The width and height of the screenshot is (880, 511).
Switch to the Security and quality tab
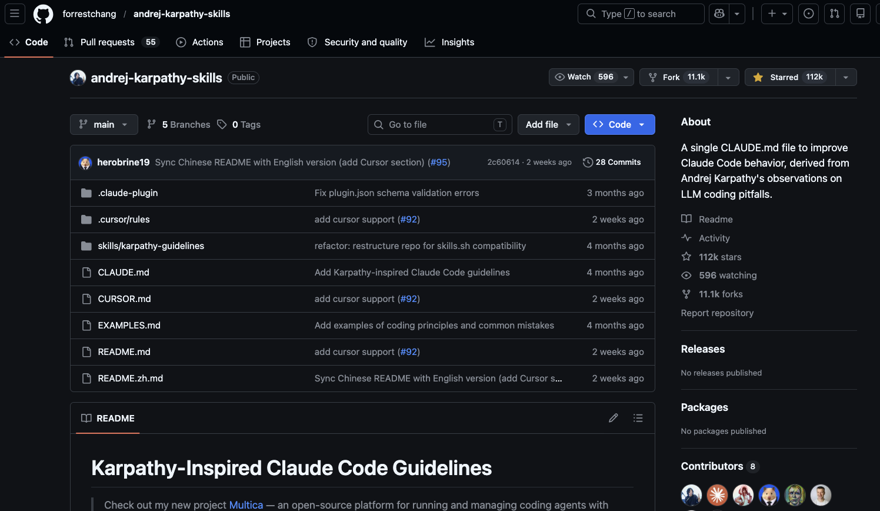pyautogui.click(x=358, y=42)
